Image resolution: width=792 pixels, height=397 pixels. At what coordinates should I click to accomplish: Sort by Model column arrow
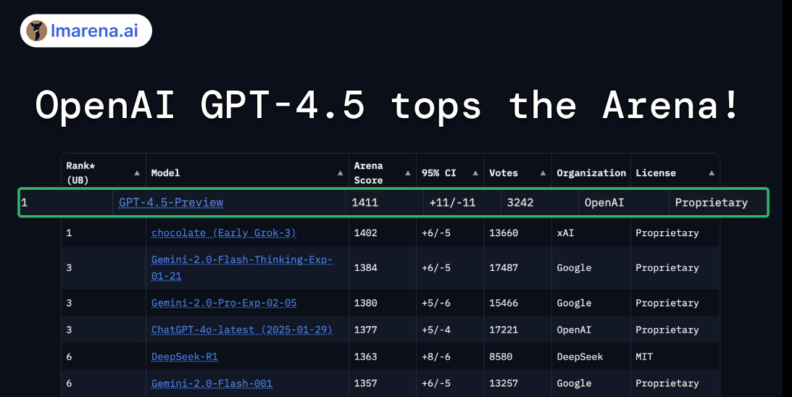[x=341, y=173]
